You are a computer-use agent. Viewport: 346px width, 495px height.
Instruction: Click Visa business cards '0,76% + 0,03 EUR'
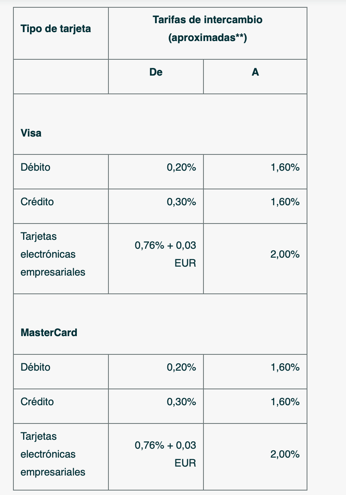(165, 254)
